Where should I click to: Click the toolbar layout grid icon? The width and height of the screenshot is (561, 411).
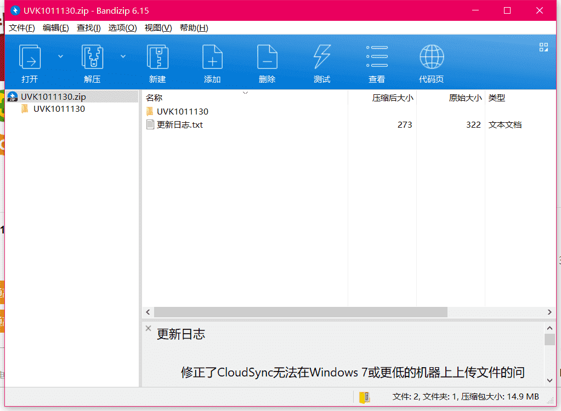[x=543, y=47]
